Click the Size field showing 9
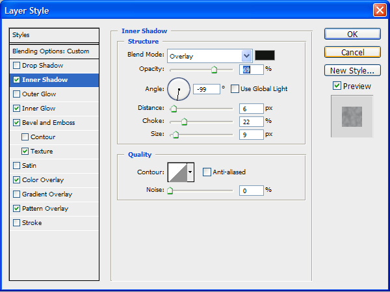 point(251,135)
